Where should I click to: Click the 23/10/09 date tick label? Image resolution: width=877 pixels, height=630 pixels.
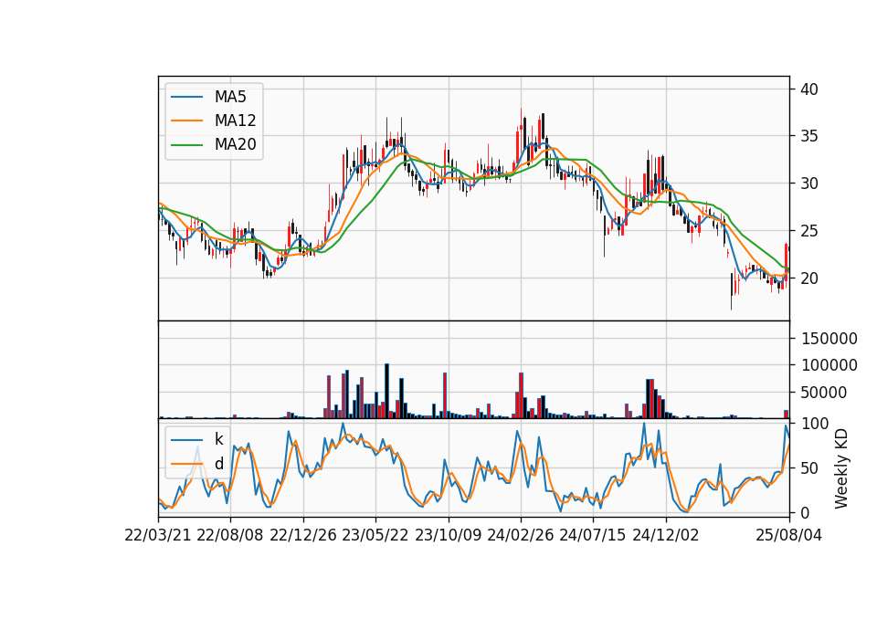tap(448, 535)
